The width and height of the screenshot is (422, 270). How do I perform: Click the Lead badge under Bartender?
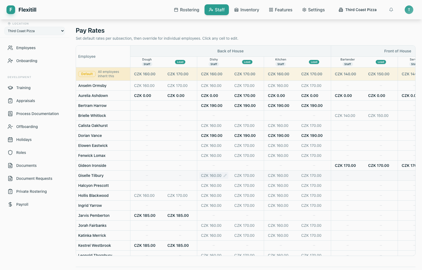381,62
